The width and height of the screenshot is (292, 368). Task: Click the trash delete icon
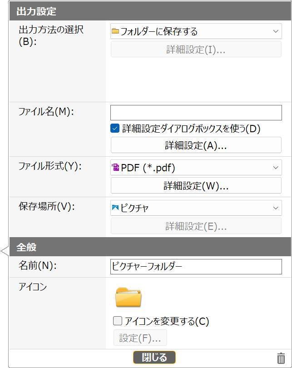(x=281, y=358)
